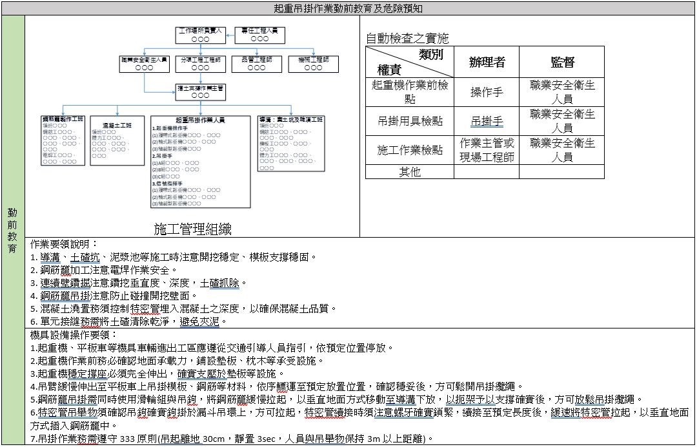Click the 工作場所負責人 org chart box
Image resolution: width=697 pixels, height=447 pixels.
[200, 35]
